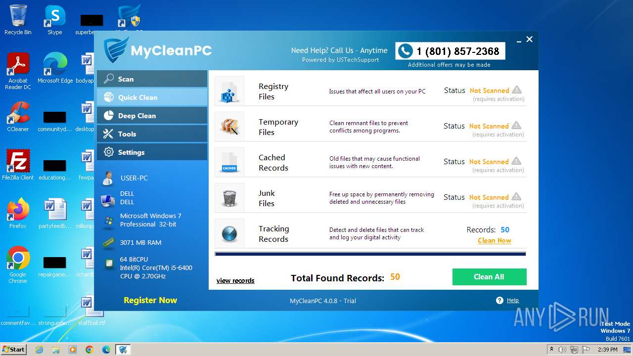Click warning icon beside Cached Records status
The height and width of the screenshot is (356, 633).
point(517,161)
